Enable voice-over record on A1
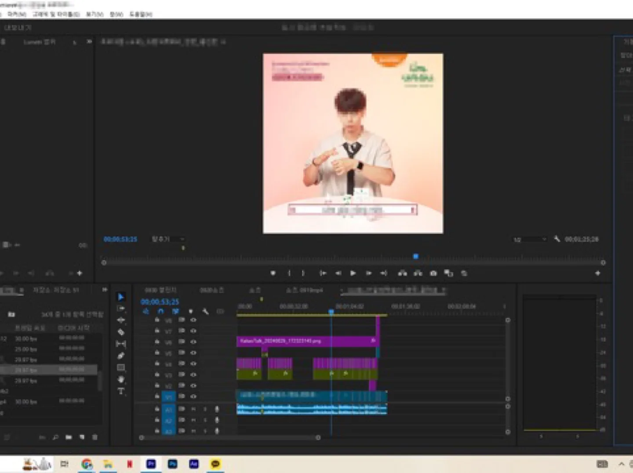 pyautogui.click(x=217, y=409)
